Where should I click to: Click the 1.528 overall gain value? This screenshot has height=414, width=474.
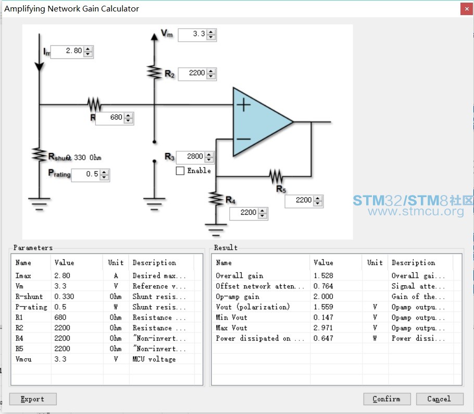[323, 275]
